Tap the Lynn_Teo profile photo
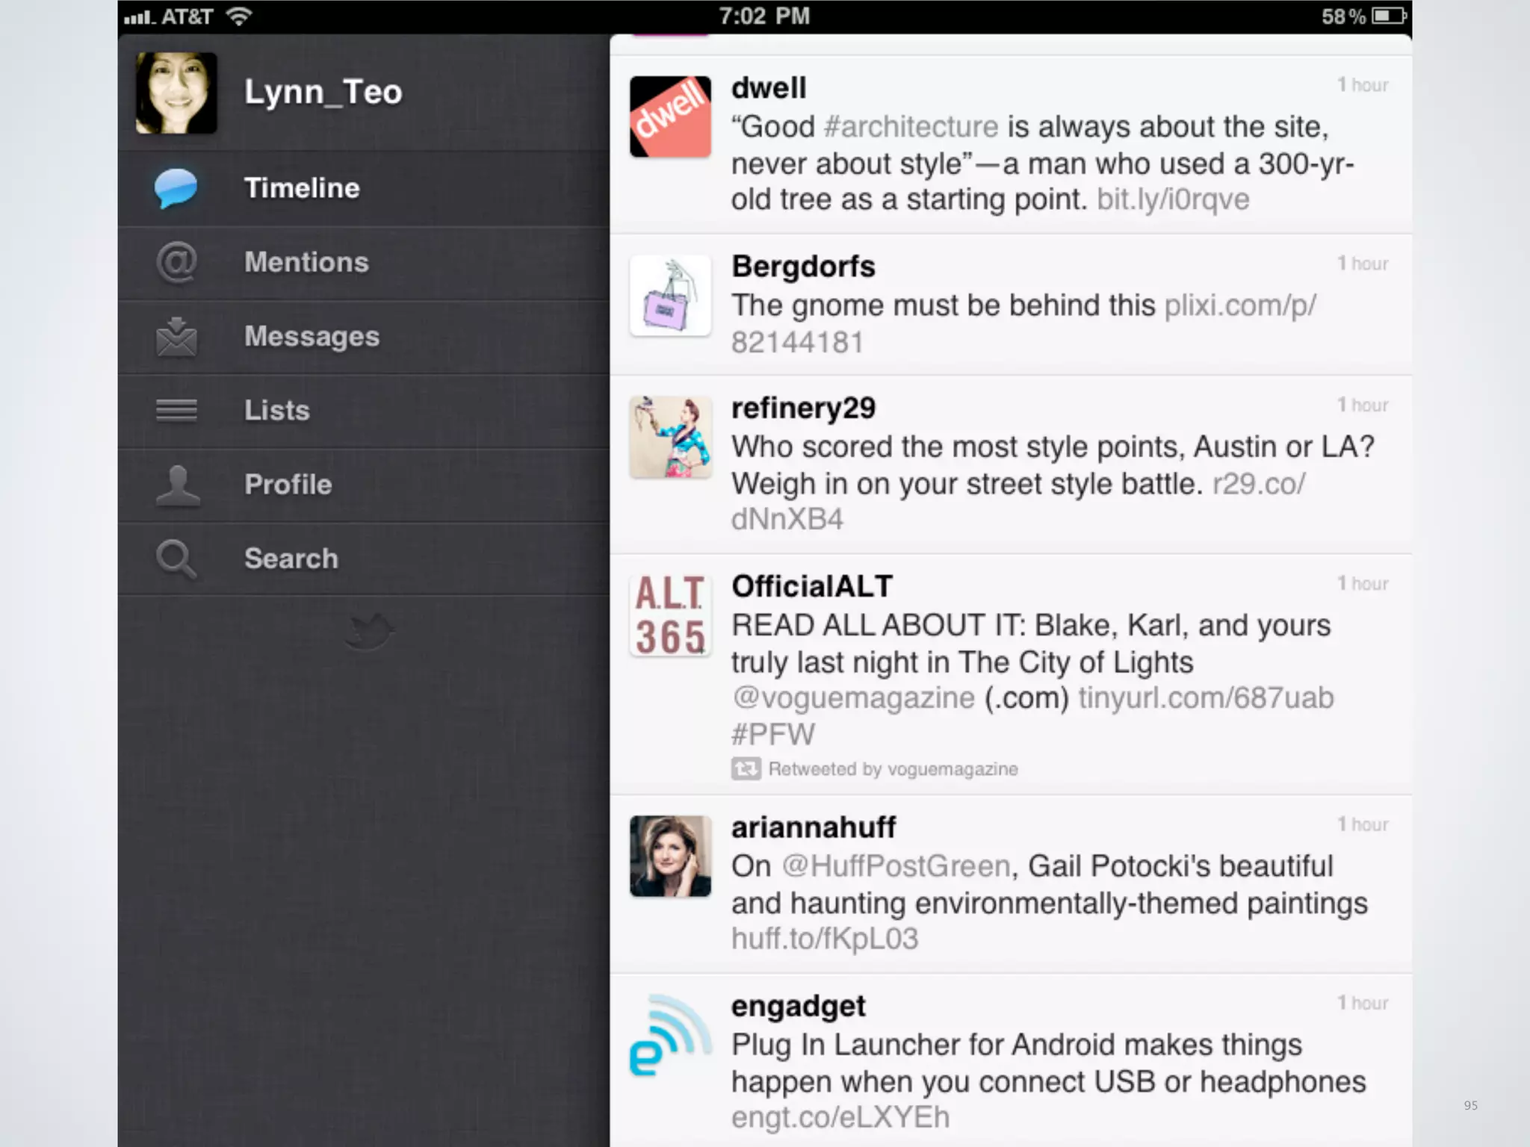The height and width of the screenshot is (1147, 1530). pyautogui.click(x=176, y=93)
